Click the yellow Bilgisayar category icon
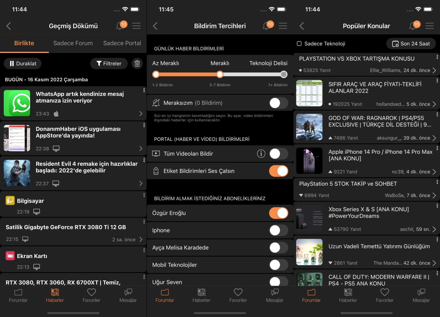Viewport: 440px width, 317px height. (10, 201)
